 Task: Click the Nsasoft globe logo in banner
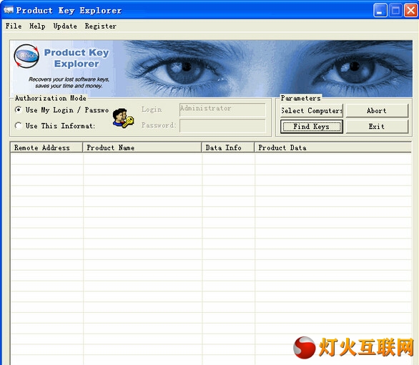click(x=26, y=56)
